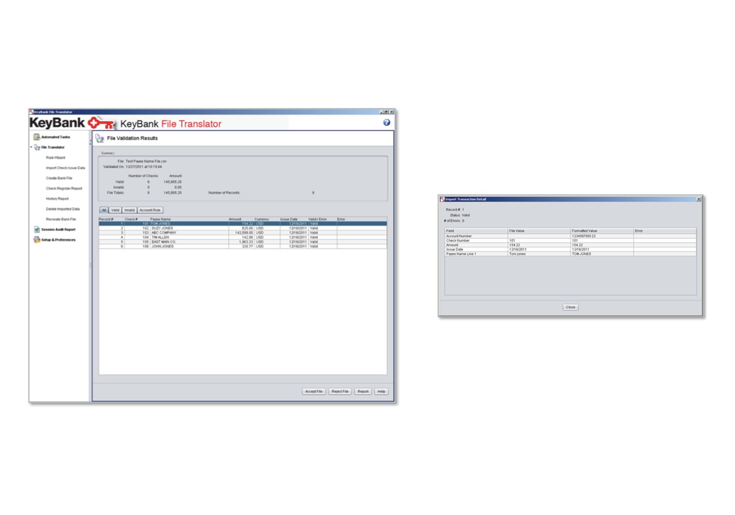Open Import Check Issue Data

tap(65, 168)
